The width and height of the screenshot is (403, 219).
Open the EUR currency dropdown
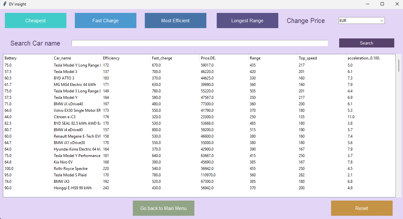(x=362, y=20)
